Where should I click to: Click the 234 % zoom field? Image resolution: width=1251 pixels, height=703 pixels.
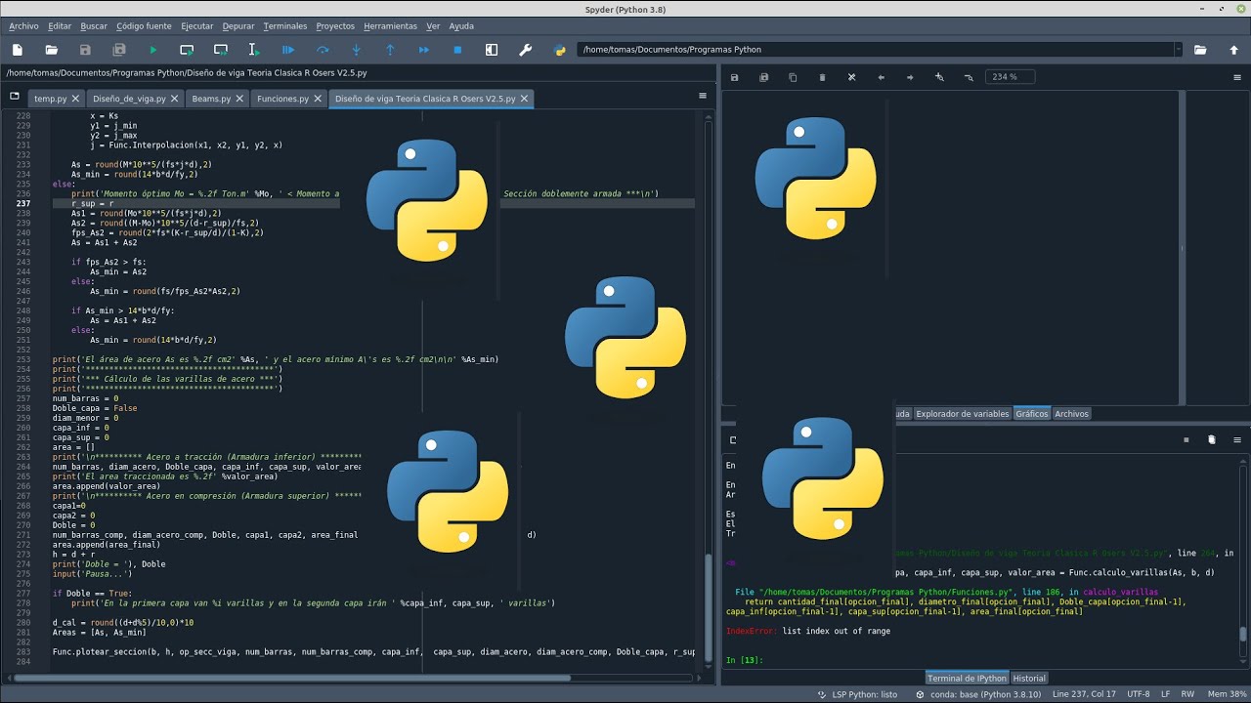point(1010,77)
